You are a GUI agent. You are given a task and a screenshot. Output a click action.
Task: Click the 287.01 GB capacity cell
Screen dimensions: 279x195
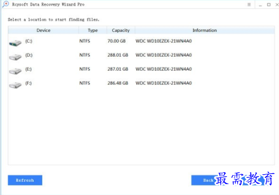coord(118,69)
